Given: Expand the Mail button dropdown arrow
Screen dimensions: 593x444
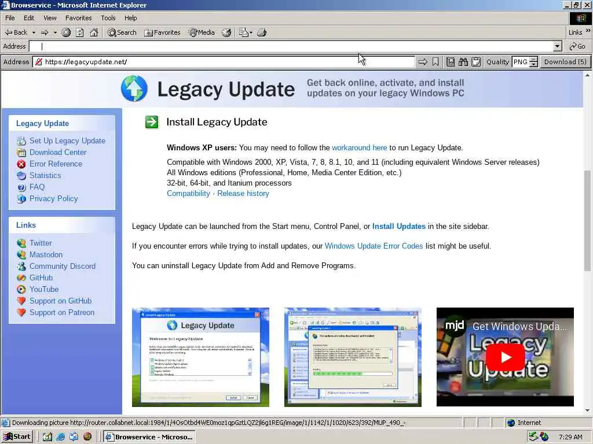Looking at the screenshot, I should tap(251, 32).
